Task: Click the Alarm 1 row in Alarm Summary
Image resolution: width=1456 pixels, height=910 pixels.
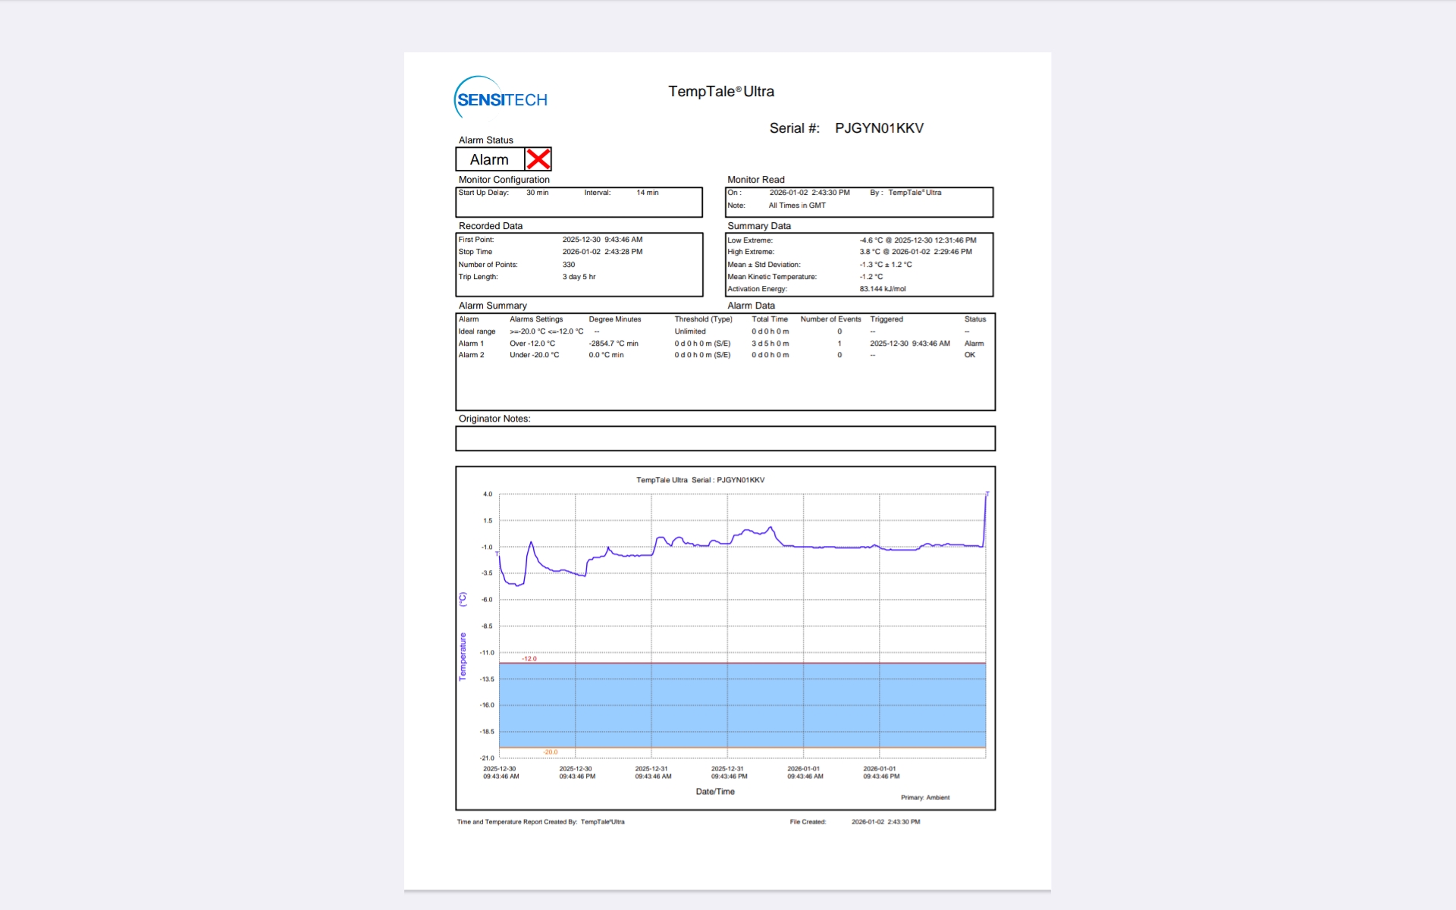Action: (x=471, y=344)
